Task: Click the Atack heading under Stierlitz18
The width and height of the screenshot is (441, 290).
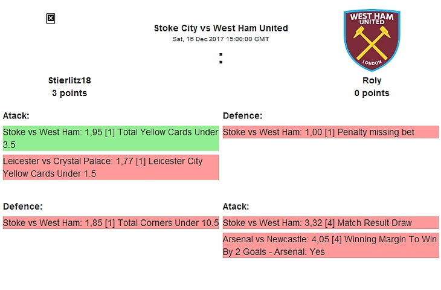Action: tap(16, 115)
